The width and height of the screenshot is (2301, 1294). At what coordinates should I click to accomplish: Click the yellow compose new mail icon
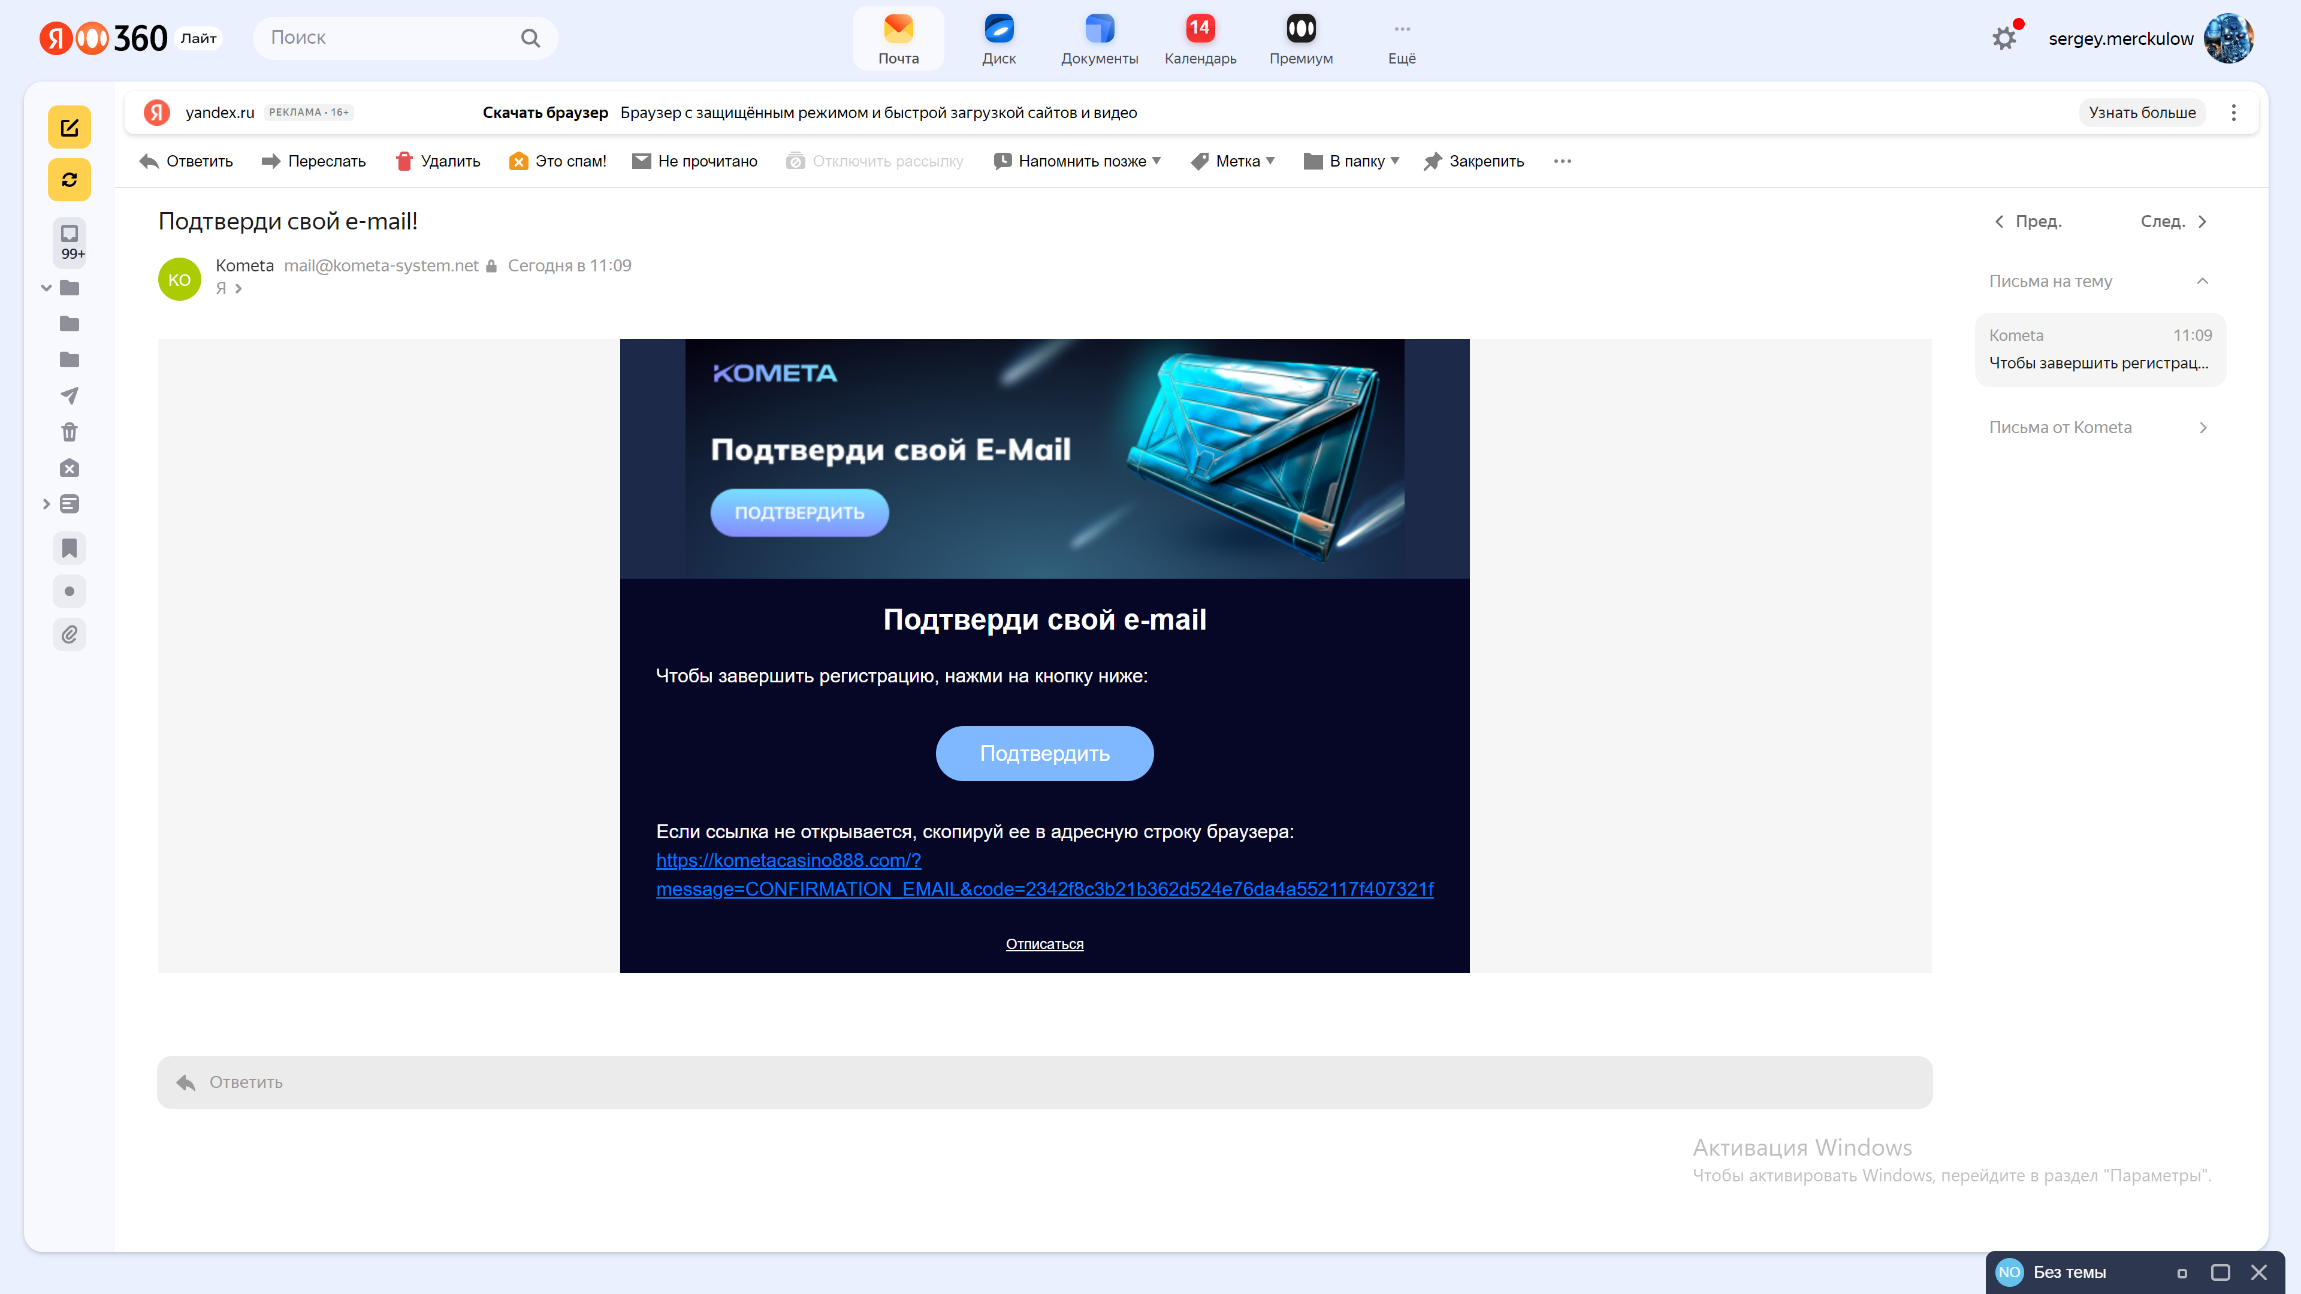coord(69,128)
